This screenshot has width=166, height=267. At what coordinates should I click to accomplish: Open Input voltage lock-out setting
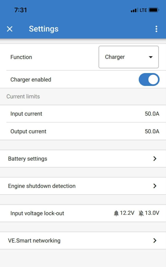37,213
